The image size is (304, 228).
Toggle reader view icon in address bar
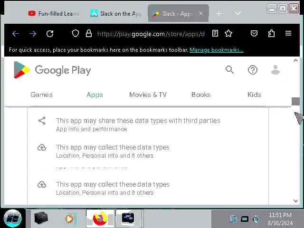tap(215, 33)
